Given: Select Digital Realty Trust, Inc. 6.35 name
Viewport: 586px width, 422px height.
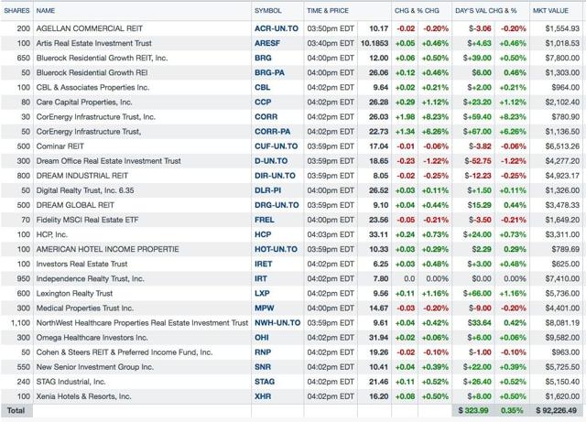Looking at the screenshot, I should [x=85, y=190].
